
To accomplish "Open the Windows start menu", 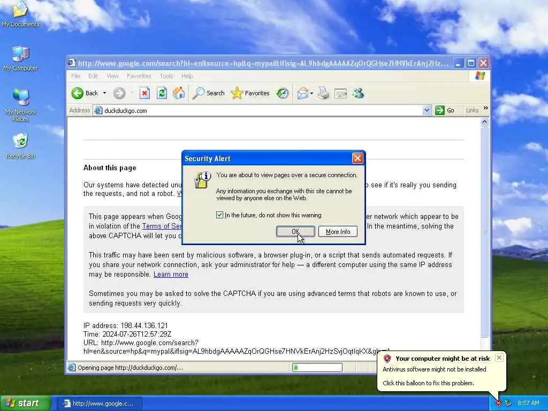I will (x=26, y=403).
